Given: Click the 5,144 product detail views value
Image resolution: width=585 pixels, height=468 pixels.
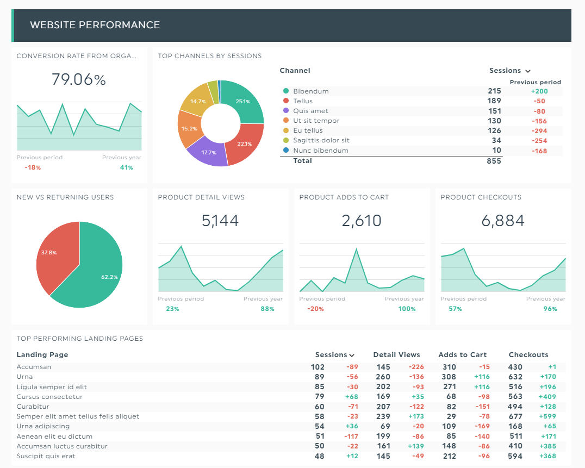Looking at the screenshot, I should point(220,221).
